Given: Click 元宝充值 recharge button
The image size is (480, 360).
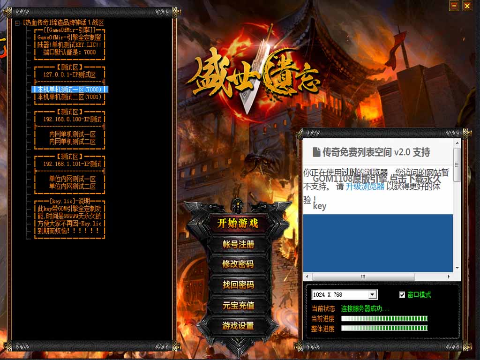Looking at the screenshot, I should [x=238, y=305].
